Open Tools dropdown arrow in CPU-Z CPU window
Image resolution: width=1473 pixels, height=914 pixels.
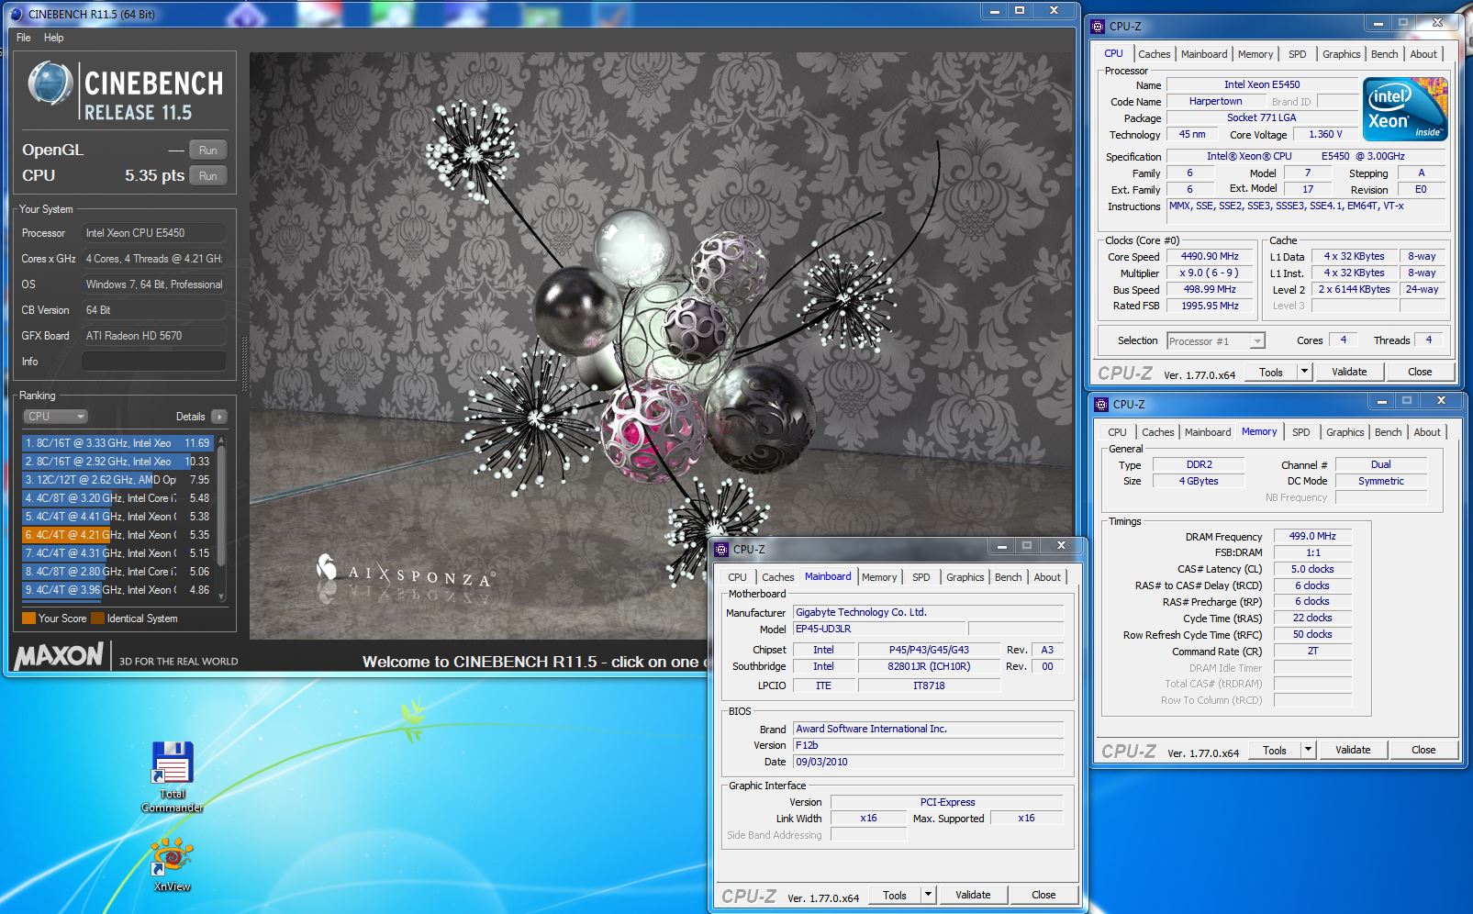click(1304, 372)
